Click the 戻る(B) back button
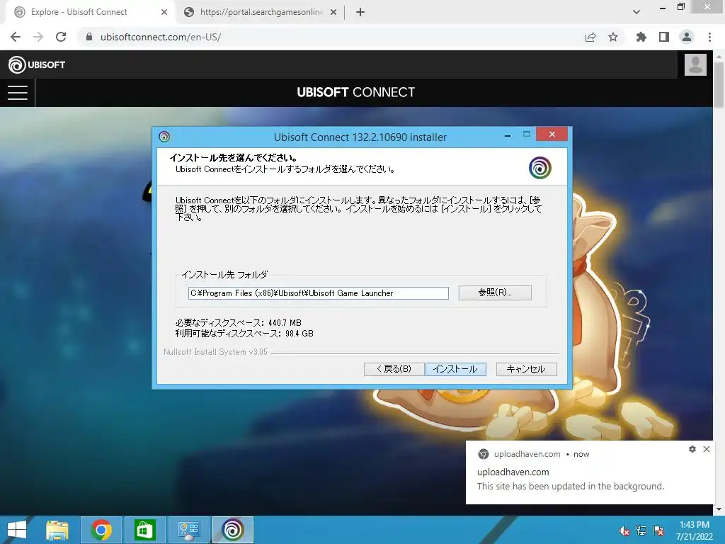 [394, 368]
